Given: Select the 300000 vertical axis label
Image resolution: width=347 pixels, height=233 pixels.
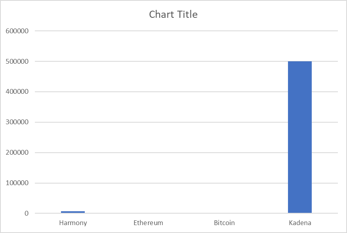Looking at the screenshot, I should pos(18,122).
